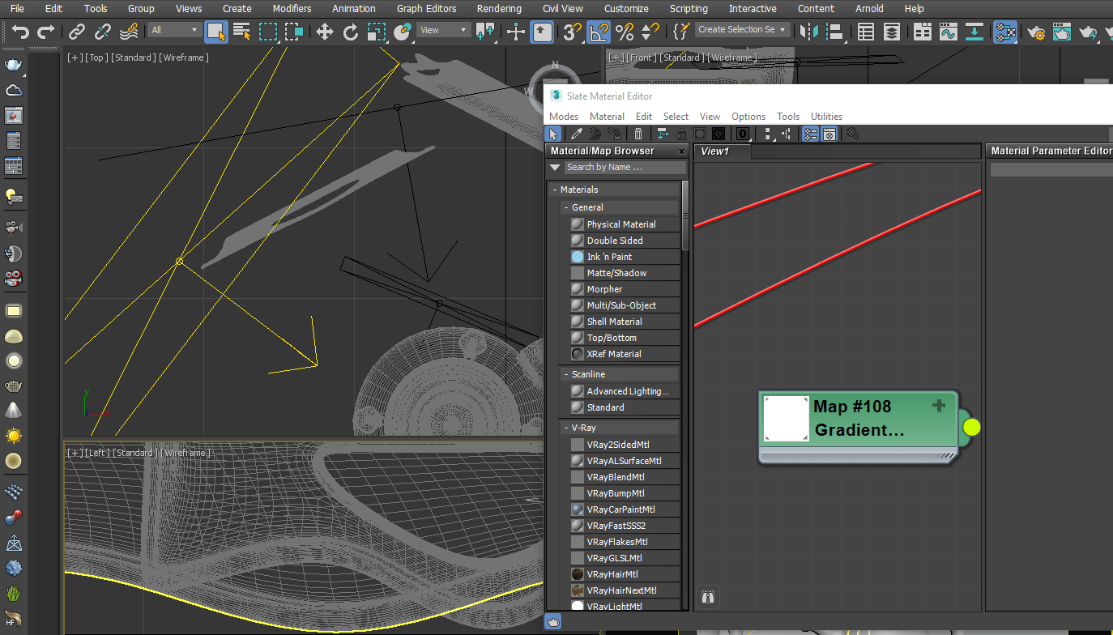Click the VRayCarPaintMtl material entry

(620, 509)
